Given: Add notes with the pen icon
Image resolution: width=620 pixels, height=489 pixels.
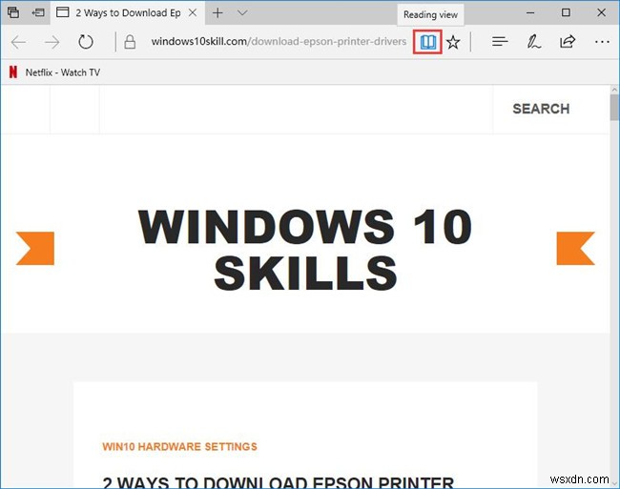Looking at the screenshot, I should click(x=534, y=42).
